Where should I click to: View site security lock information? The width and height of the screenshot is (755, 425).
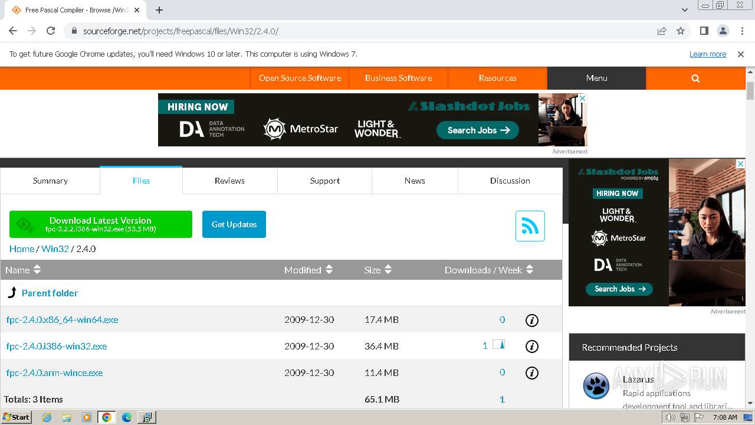74,31
